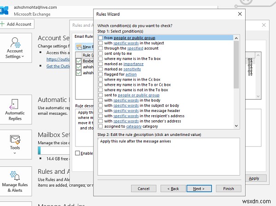Click the plus icon for Add Account
276x206 pixels.
[2, 24]
